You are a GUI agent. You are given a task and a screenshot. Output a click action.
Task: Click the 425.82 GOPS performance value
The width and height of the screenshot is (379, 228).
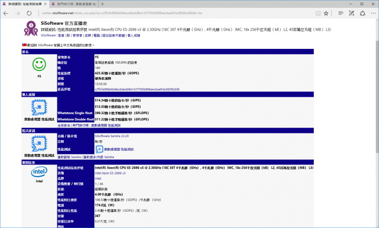point(117,73)
